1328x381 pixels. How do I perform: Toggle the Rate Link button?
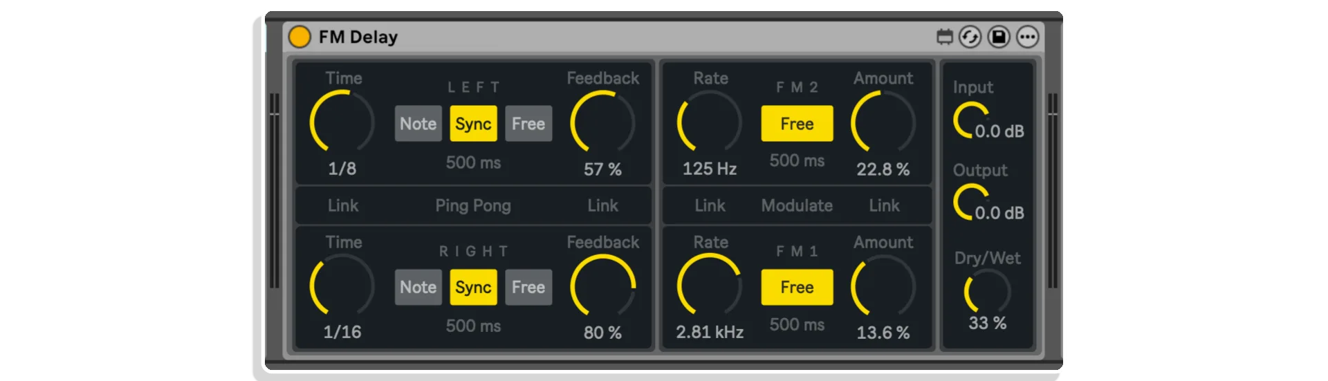[710, 205]
